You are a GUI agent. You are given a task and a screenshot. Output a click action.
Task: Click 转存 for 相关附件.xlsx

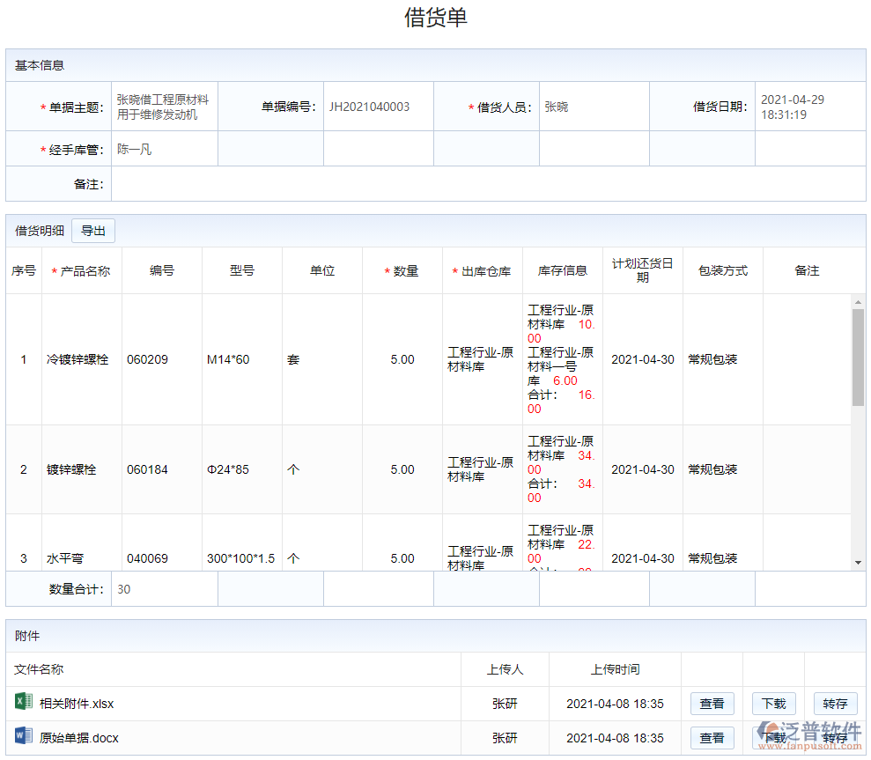tap(835, 704)
